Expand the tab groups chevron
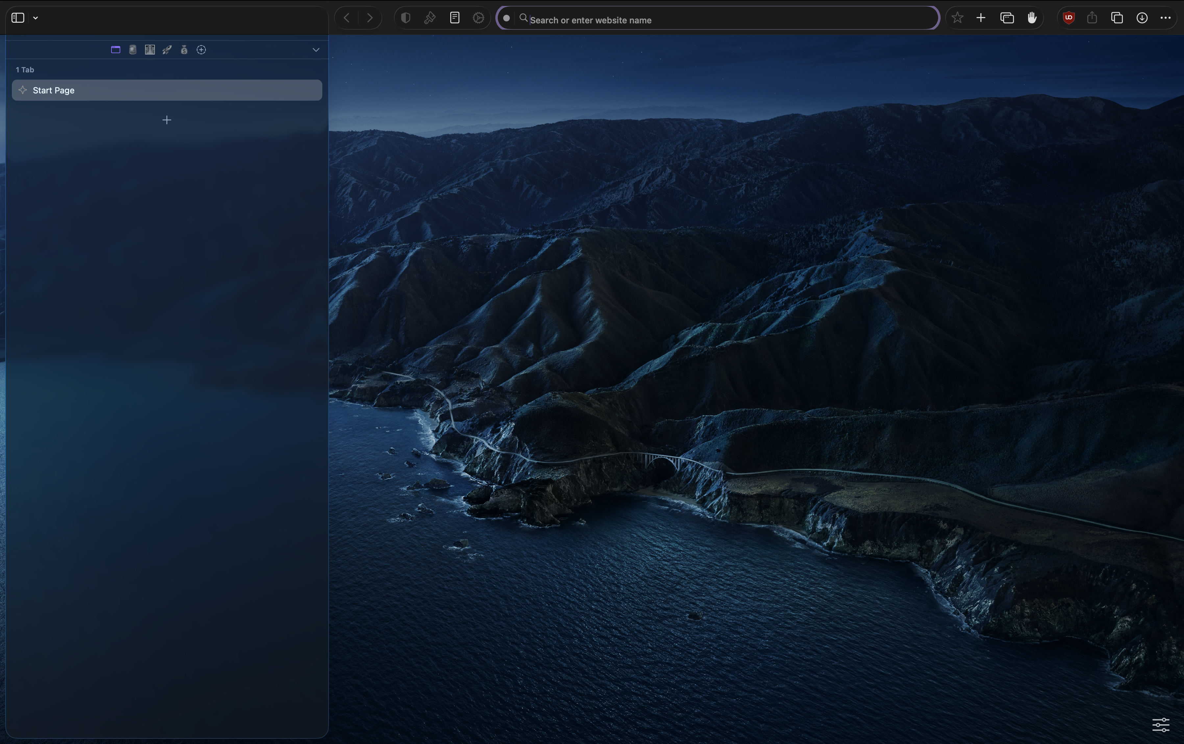This screenshot has width=1184, height=744. pos(316,50)
